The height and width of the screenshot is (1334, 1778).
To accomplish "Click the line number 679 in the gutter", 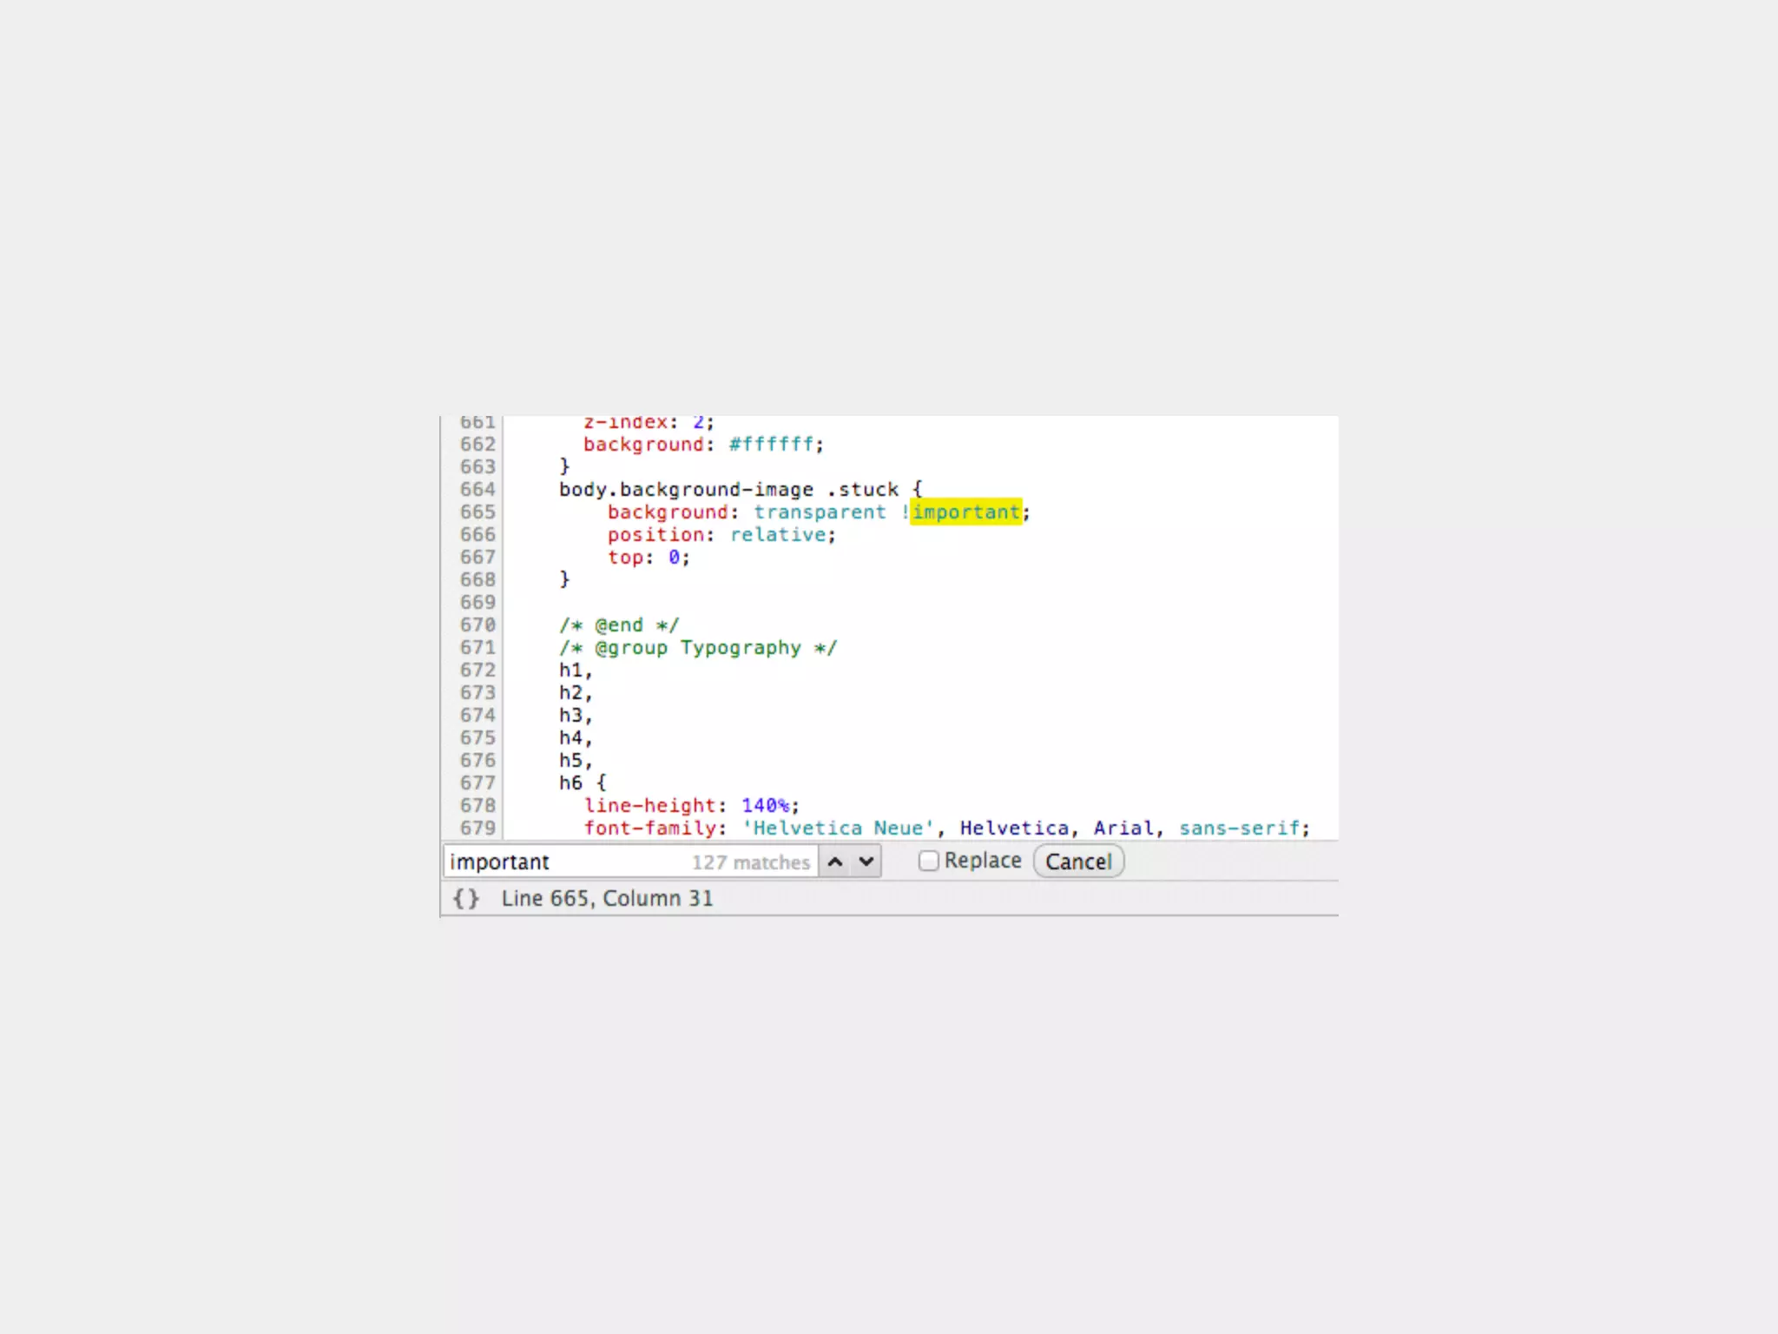I will (x=477, y=828).
